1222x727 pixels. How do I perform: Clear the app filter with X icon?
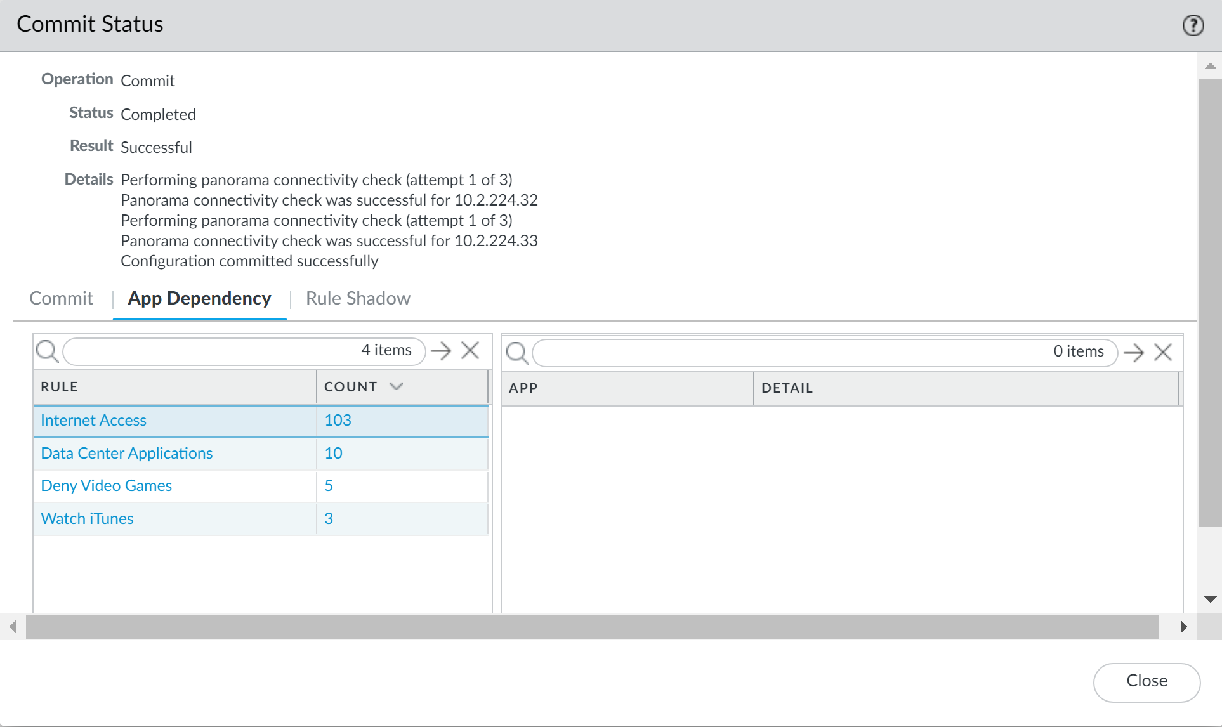1163,353
